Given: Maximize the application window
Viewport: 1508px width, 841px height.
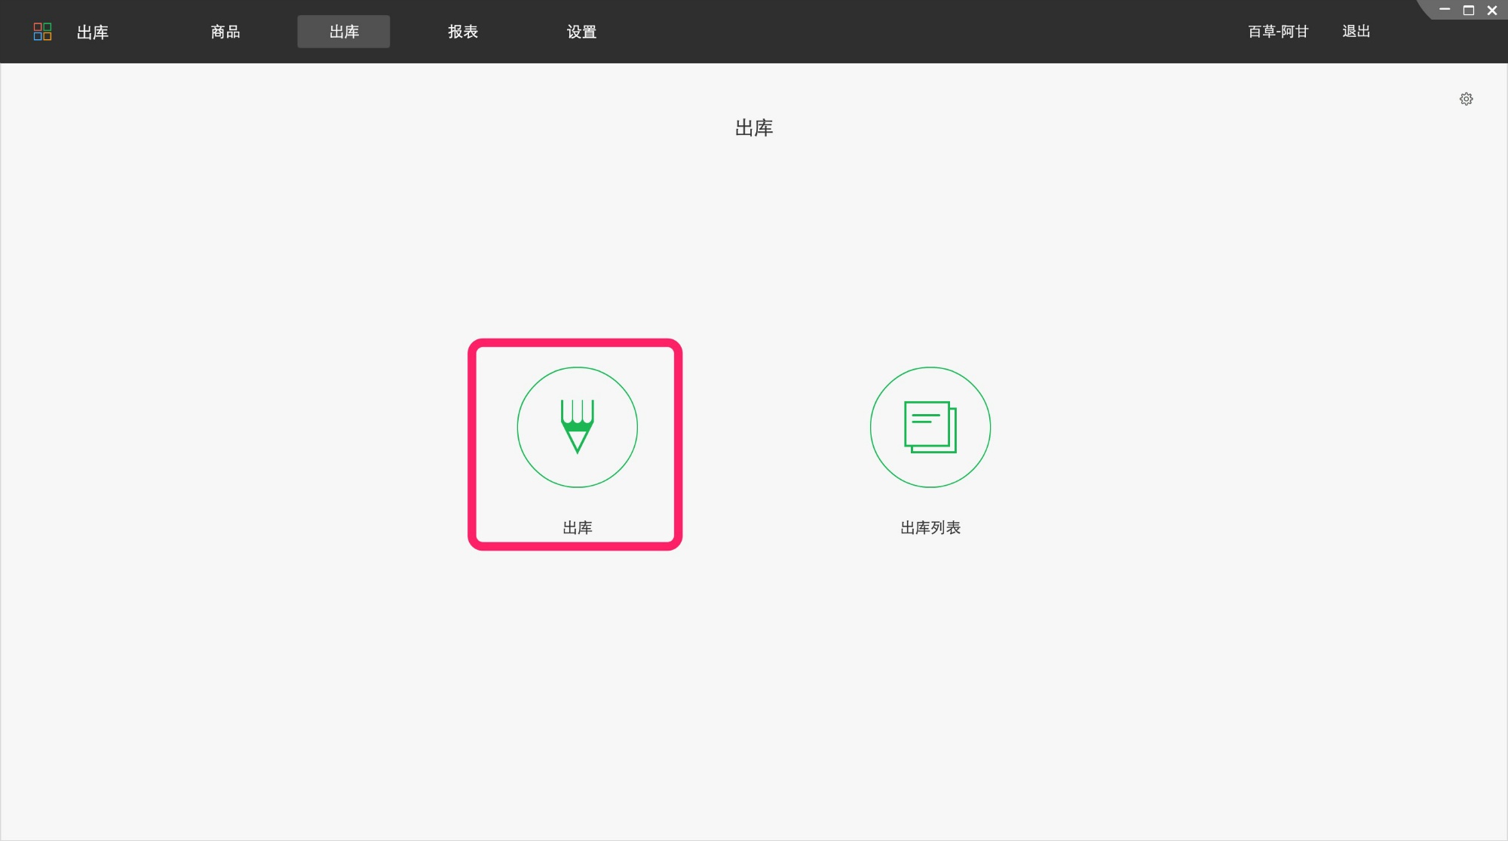Looking at the screenshot, I should click(x=1469, y=10).
